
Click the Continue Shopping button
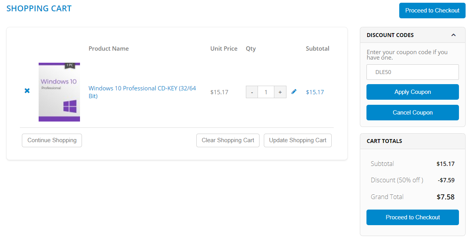coord(52,140)
